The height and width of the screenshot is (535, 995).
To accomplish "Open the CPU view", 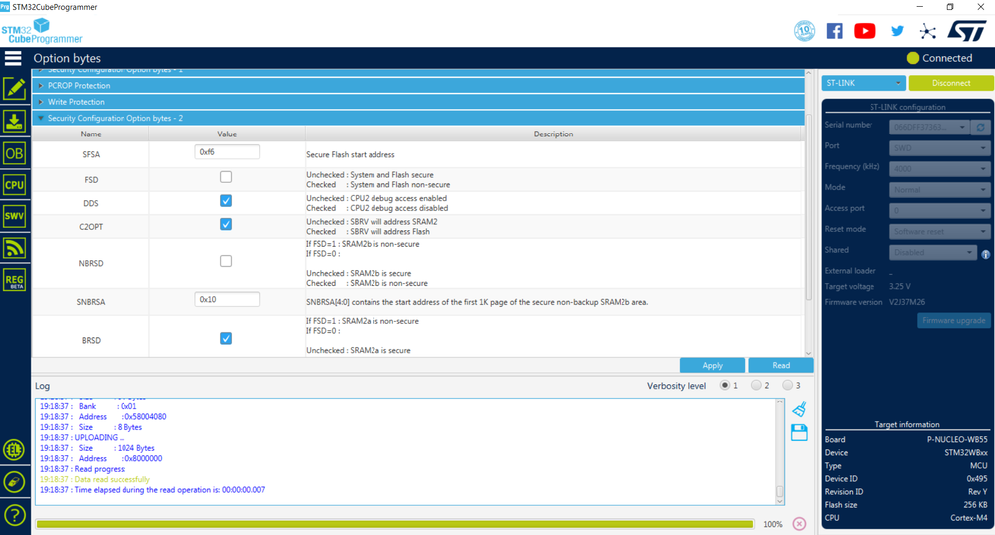I will coord(15,184).
